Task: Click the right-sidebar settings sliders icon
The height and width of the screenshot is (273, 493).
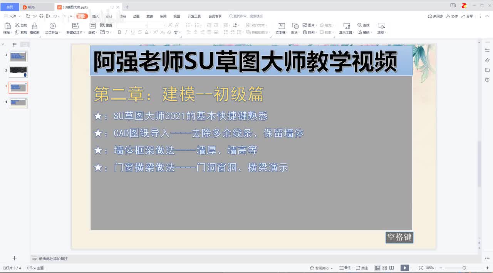Action: click(487, 51)
